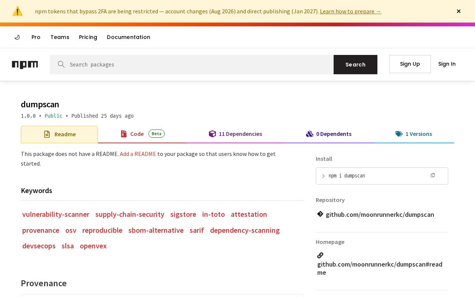Click the homepage link icon
Screen dimensions: 475x297
click(320, 255)
